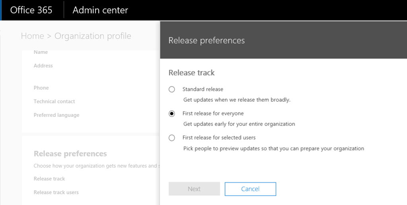The image size is (407, 205).
Task: Click the Release preferences panel title
Action: [207, 40]
